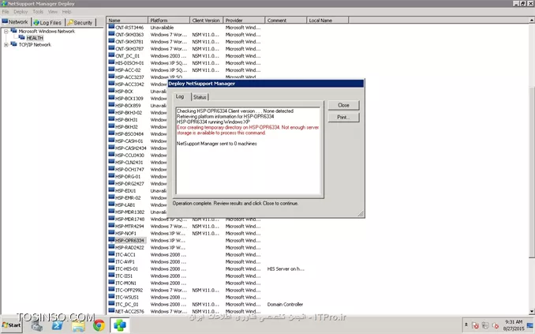Image resolution: width=535 pixels, height=334 pixels.
Task: Click the computer icon beside HSP-BCK1309
Action: tap(111, 98)
